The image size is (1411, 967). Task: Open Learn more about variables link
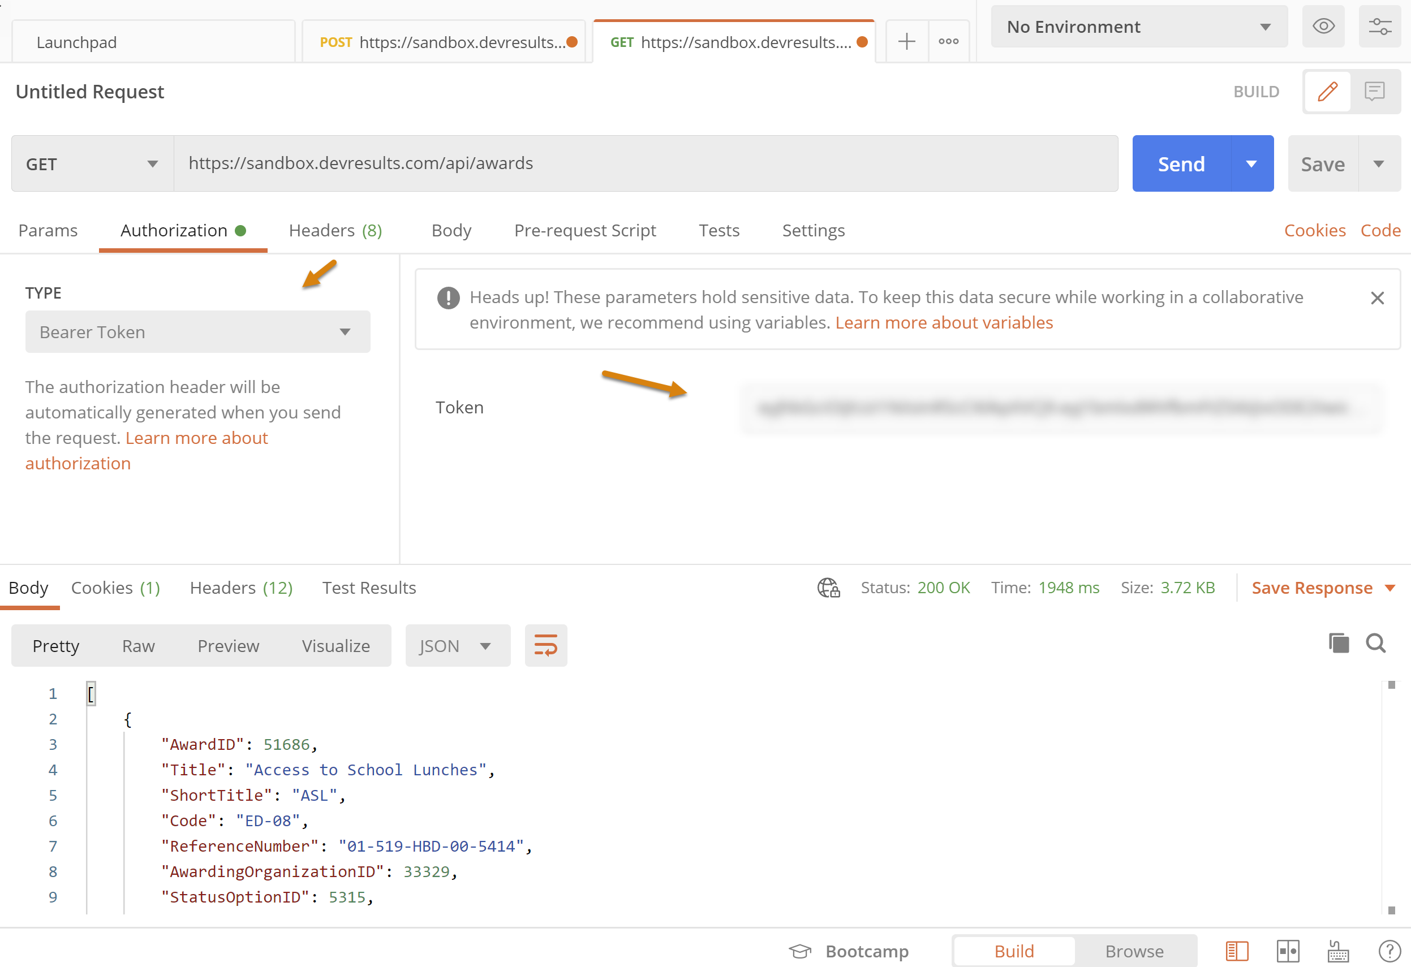click(x=944, y=323)
